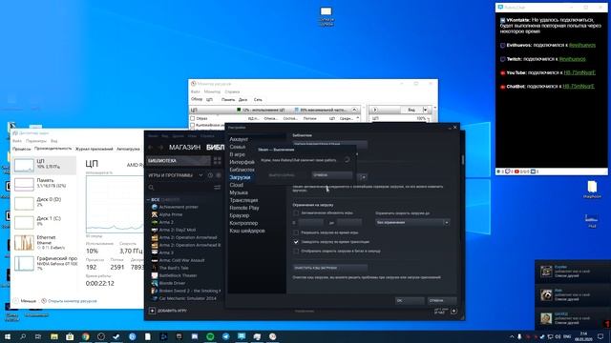This screenshot has height=343, width=611.
Task: Open File Explorer from the taskbar
Action: pos(54,336)
